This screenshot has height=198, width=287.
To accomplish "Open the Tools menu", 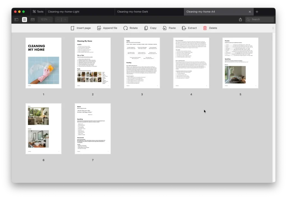I will pos(38,11).
